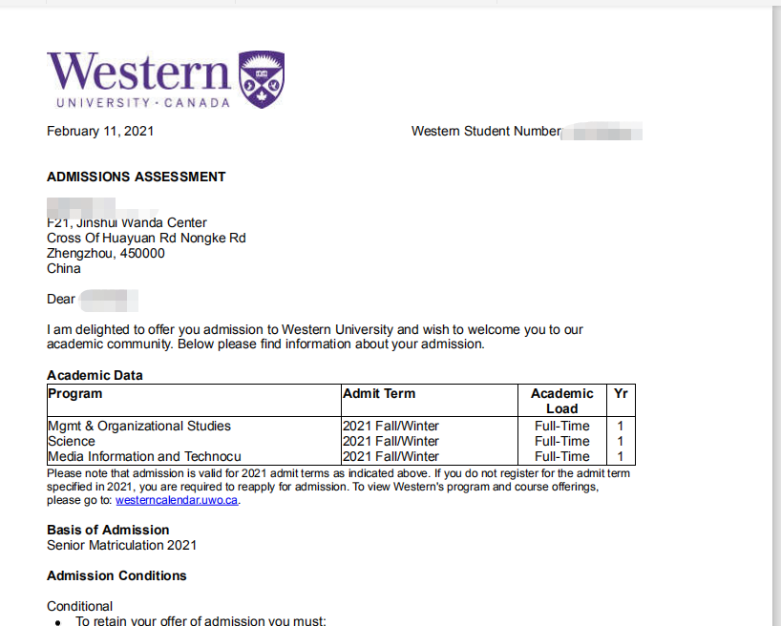Select the Science program row

pyautogui.click(x=72, y=441)
